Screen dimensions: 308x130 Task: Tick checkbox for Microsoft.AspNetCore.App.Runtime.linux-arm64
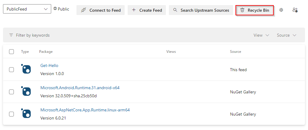pos(11,114)
